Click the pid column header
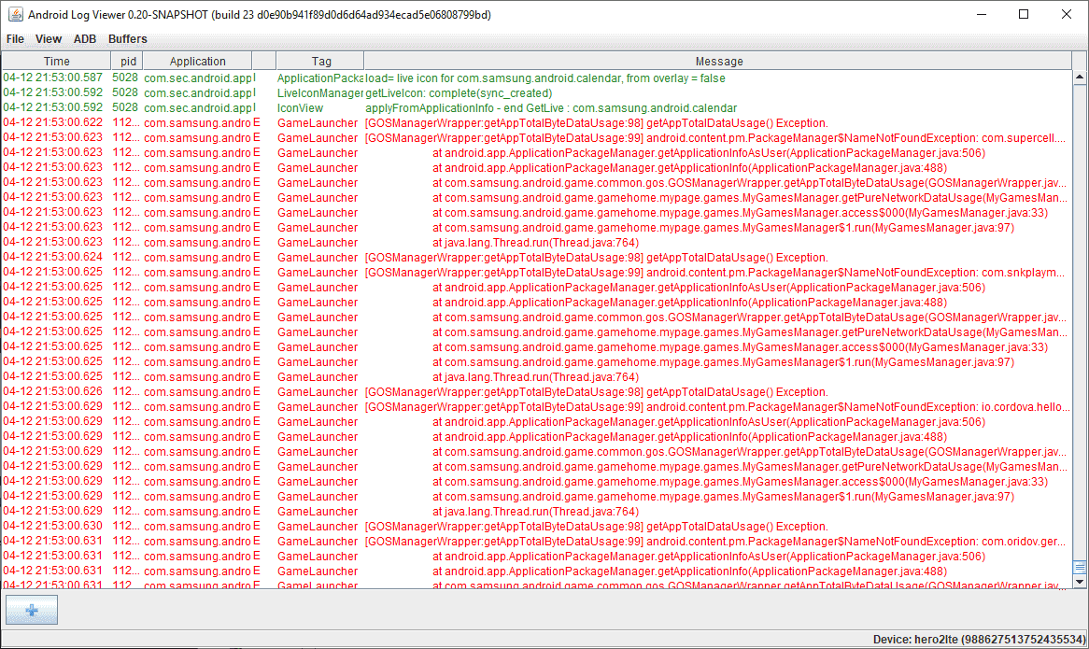This screenshot has height=649, width=1089. 129,62
